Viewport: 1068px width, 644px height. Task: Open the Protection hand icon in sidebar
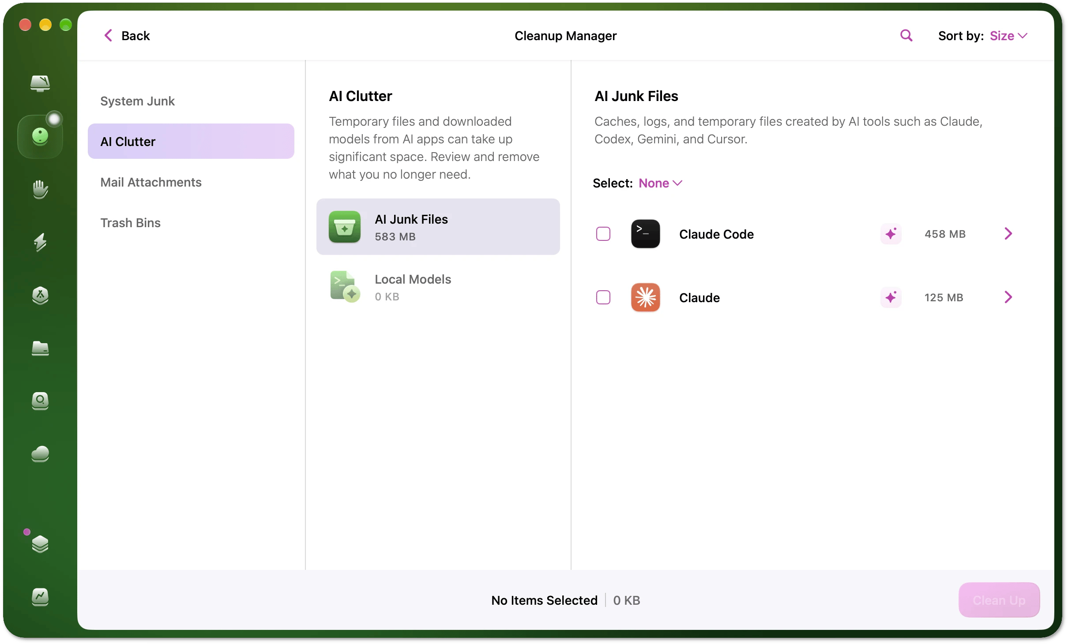tap(40, 189)
